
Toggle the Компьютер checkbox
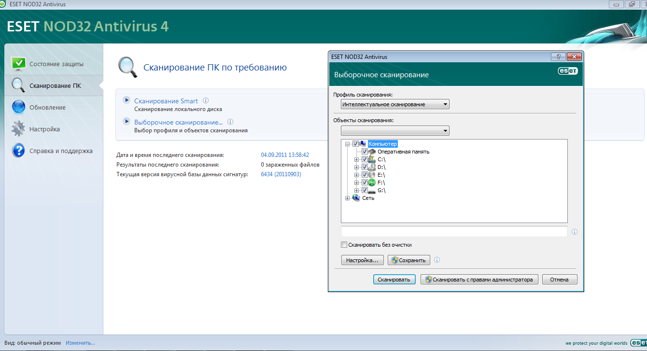coord(356,144)
